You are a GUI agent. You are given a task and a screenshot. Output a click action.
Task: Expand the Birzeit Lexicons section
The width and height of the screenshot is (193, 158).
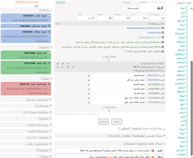(x=50, y=99)
